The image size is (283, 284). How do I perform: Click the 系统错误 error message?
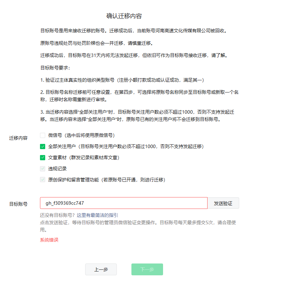click(49, 240)
